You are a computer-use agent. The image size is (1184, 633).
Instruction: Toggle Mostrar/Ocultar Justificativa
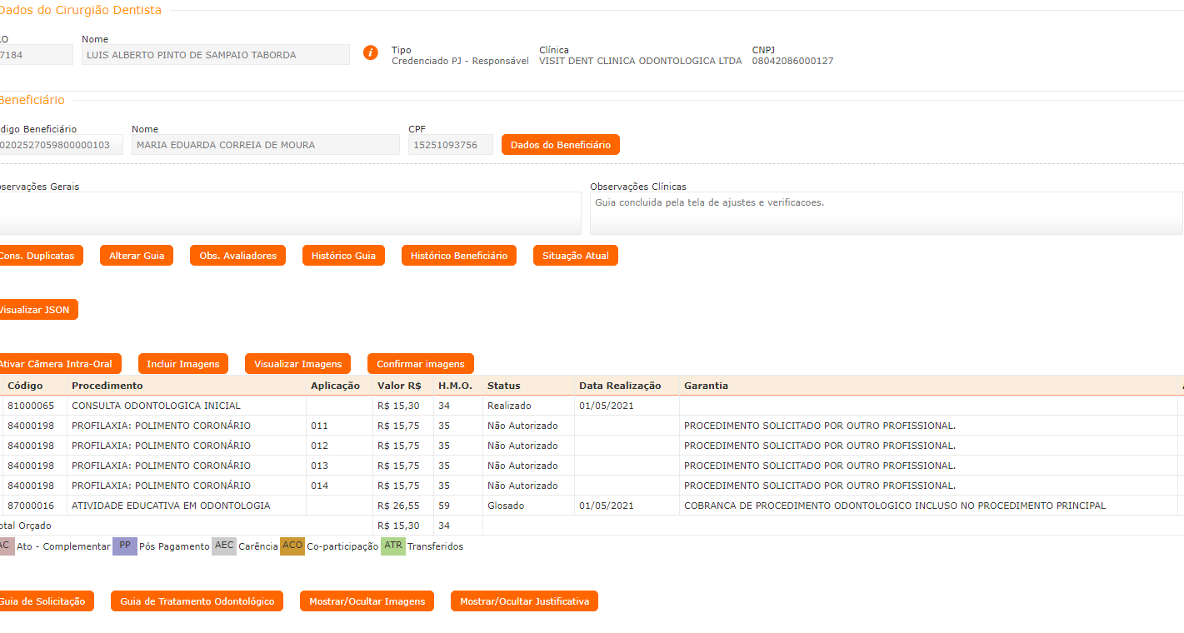tap(524, 601)
